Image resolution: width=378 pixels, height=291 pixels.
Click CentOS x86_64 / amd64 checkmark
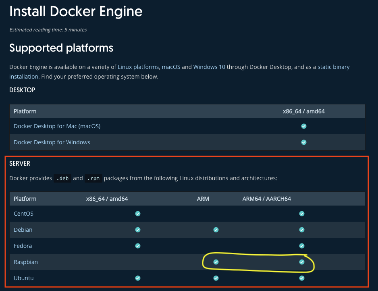138,214
